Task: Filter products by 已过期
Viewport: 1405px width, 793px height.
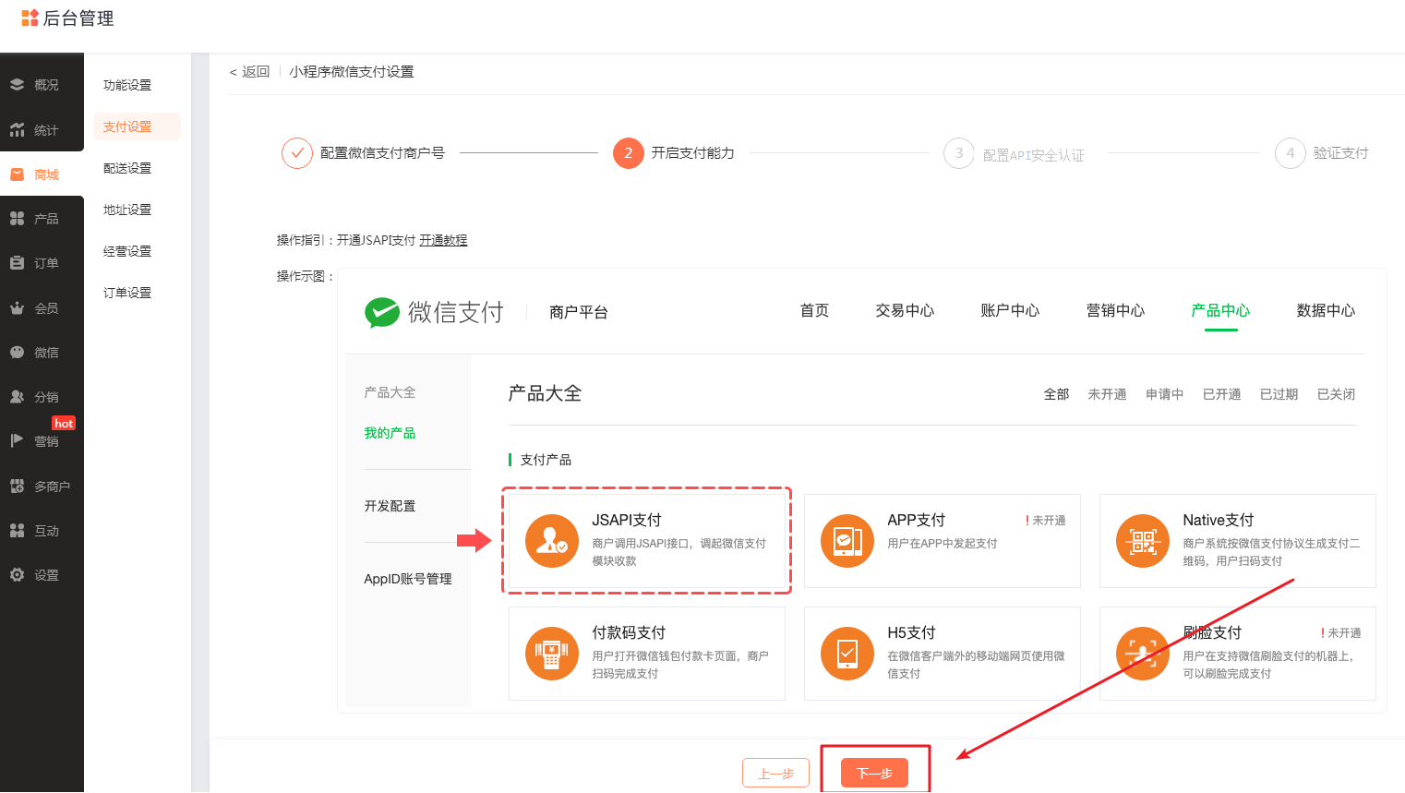Action: [1279, 394]
